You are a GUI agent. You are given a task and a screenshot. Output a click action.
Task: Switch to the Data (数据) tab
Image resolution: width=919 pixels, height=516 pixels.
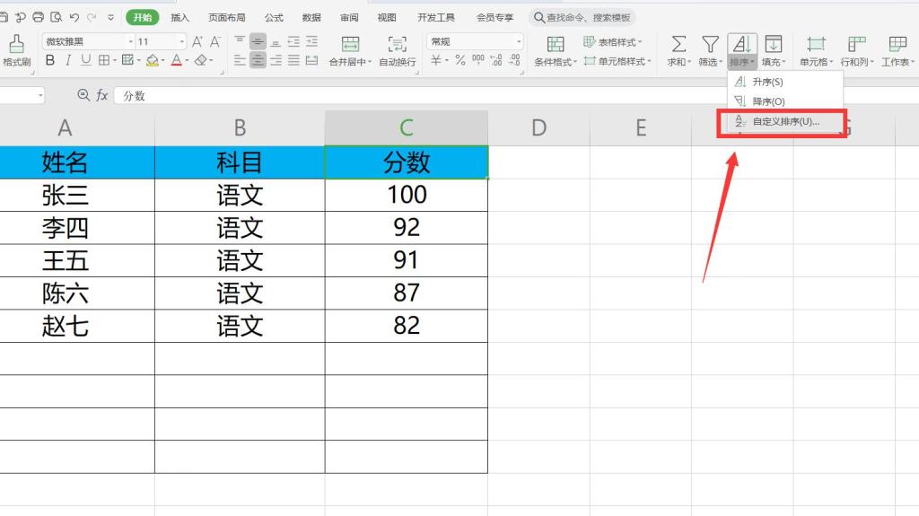(x=311, y=18)
